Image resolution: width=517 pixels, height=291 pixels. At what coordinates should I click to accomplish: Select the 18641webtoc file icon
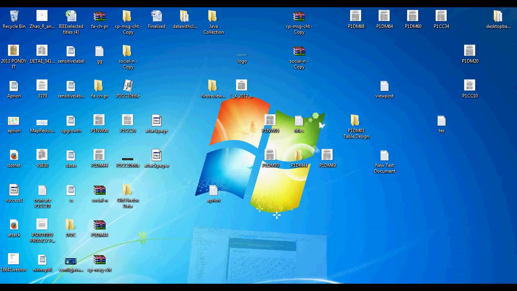(14, 260)
